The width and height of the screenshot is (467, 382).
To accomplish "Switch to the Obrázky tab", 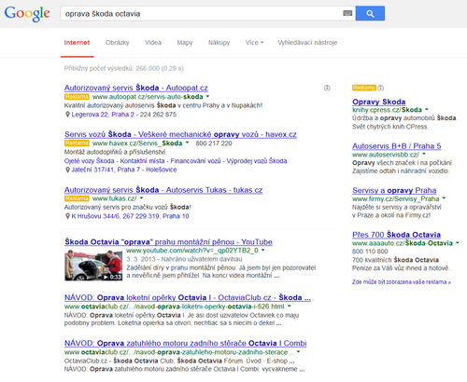I will (117, 43).
